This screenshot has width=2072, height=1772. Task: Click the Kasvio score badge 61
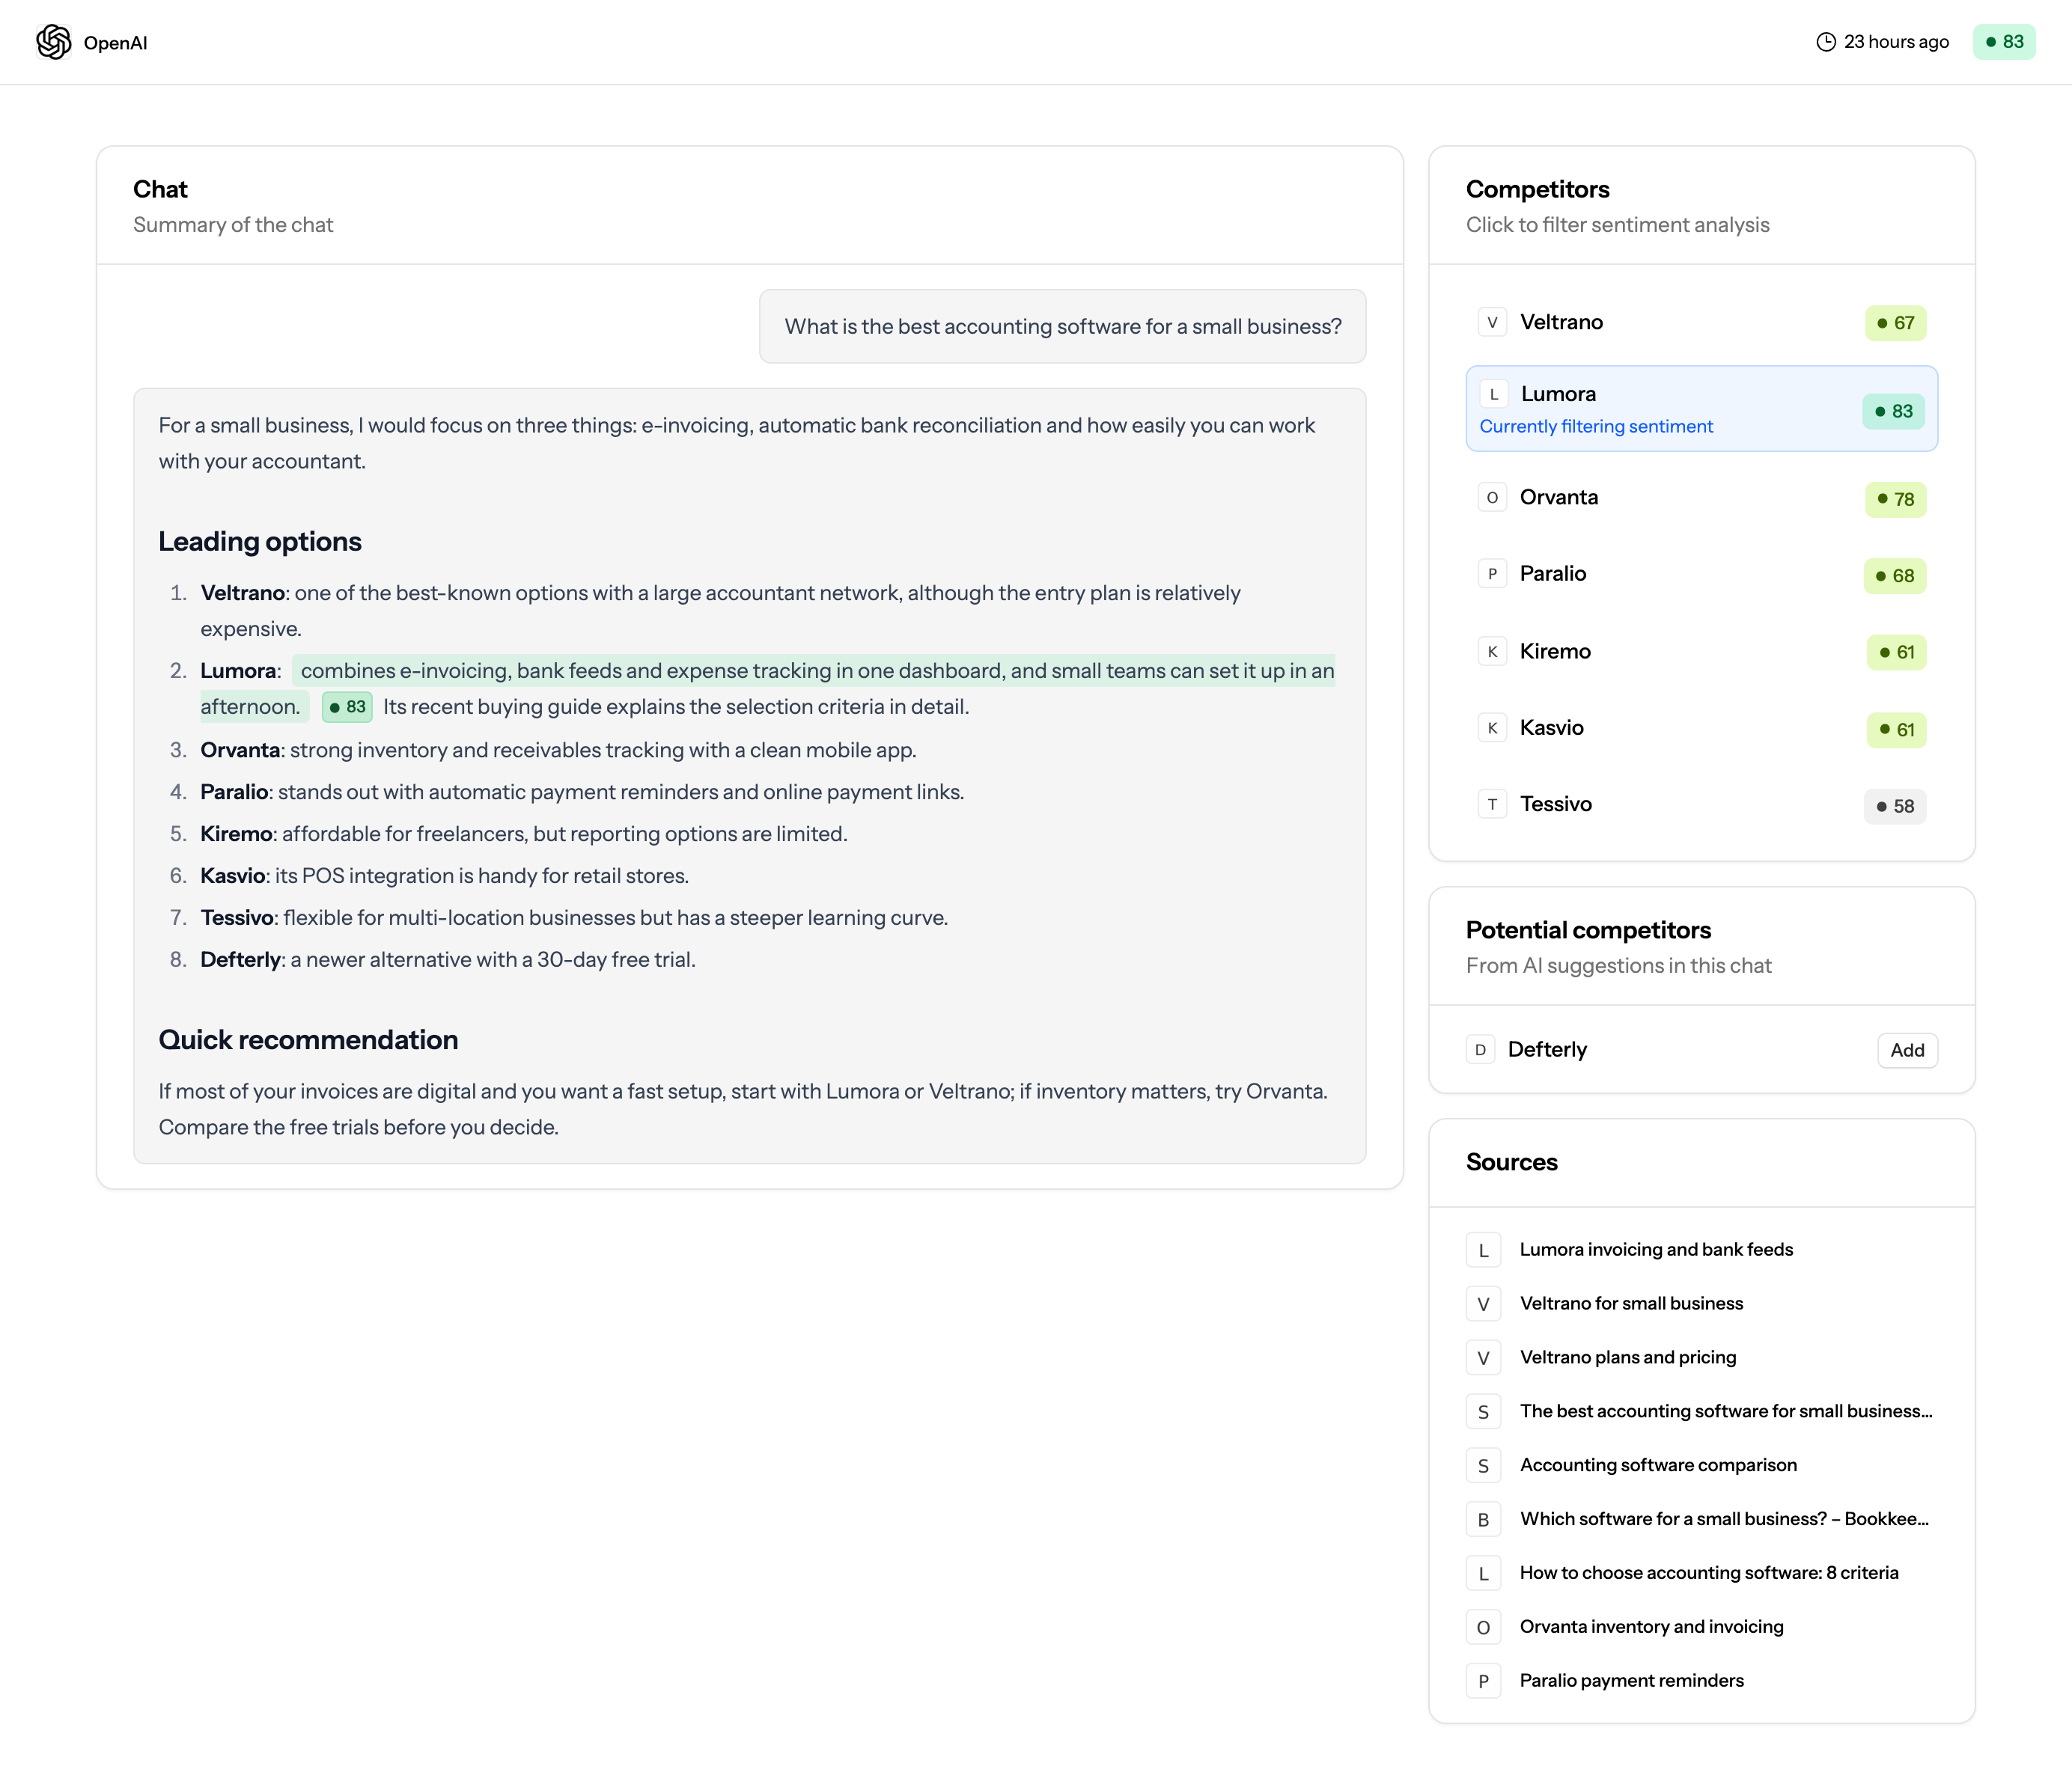tap(1896, 730)
